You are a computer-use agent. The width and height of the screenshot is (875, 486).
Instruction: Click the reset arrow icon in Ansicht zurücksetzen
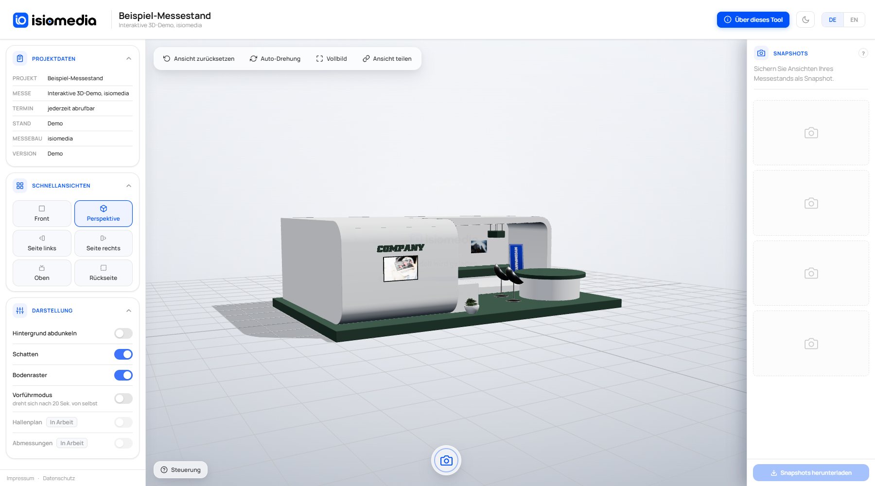(x=167, y=59)
